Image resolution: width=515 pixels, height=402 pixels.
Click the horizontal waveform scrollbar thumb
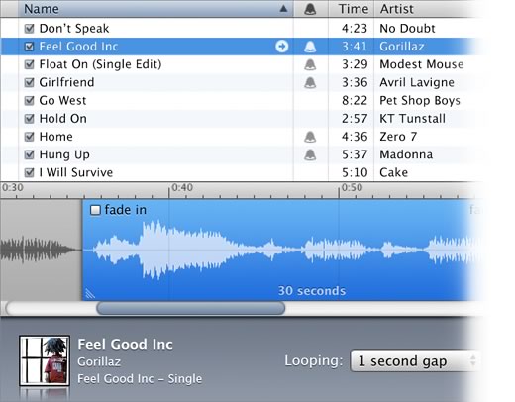[191, 308]
